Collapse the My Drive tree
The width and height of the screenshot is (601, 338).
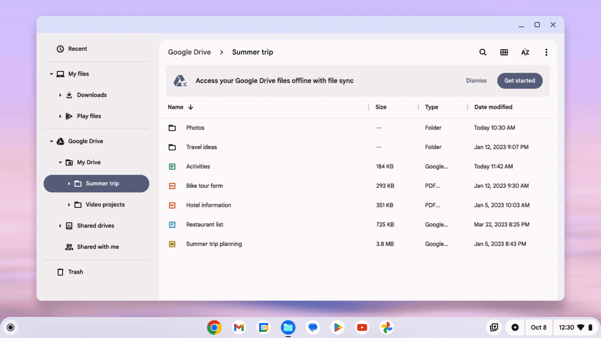coord(60,162)
